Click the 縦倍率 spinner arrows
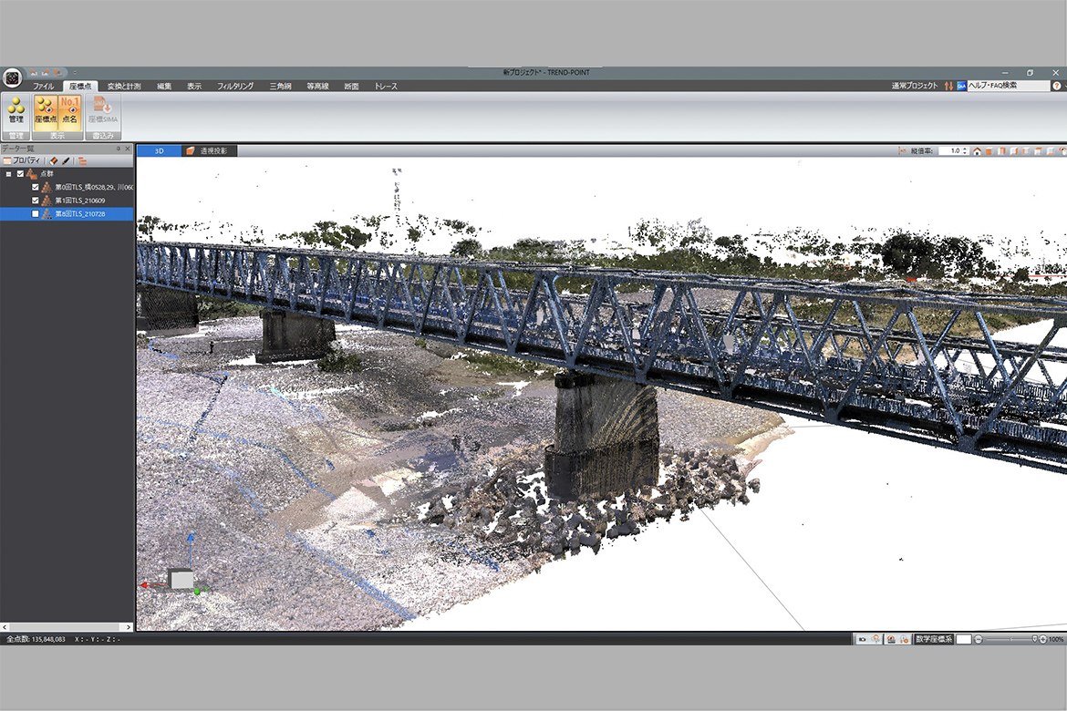Screen dimensions: 1067x711 coord(965,151)
